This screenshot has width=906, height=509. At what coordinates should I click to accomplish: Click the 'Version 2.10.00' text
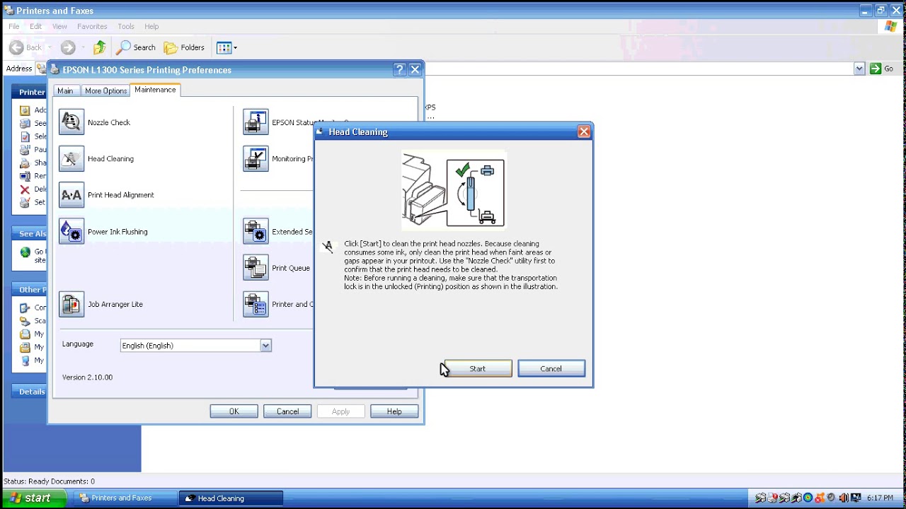87,378
